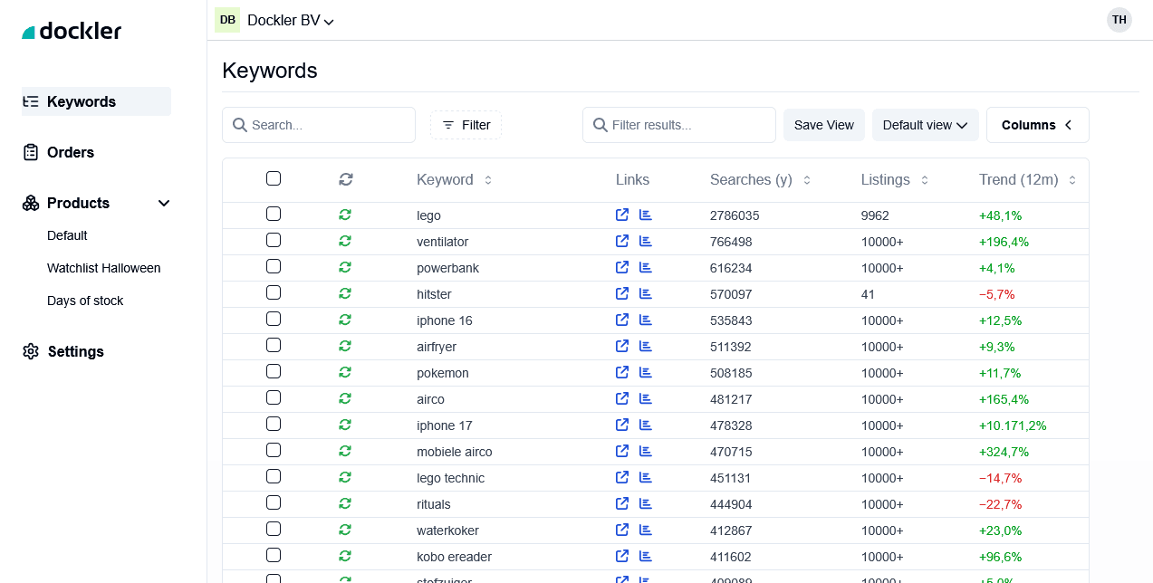Screen dimensions: 1153x583
Task: View chart for powerbank keyword
Action: [646, 268]
